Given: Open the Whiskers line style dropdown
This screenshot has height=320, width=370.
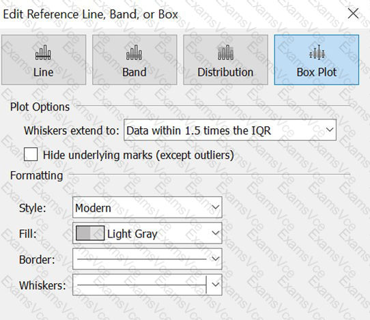Looking at the screenshot, I should (147, 285).
